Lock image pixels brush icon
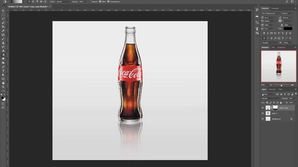 tap(271, 103)
